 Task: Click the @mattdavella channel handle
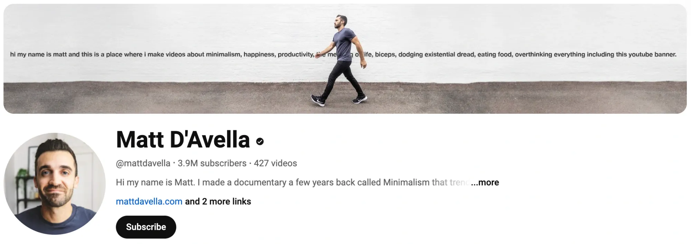click(143, 163)
